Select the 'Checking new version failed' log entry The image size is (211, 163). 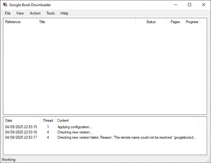tap(101, 137)
